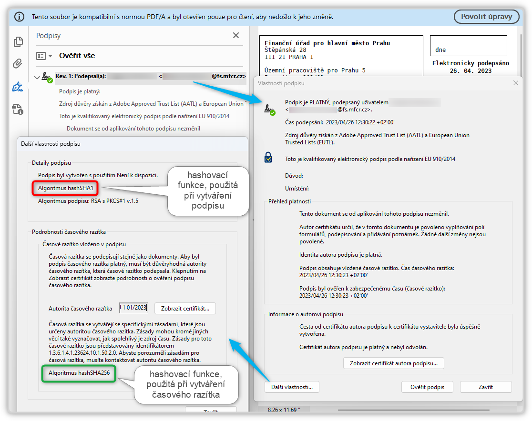
Task: Click the valid signature icon beside Rev. 1
Action: (x=47, y=77)
